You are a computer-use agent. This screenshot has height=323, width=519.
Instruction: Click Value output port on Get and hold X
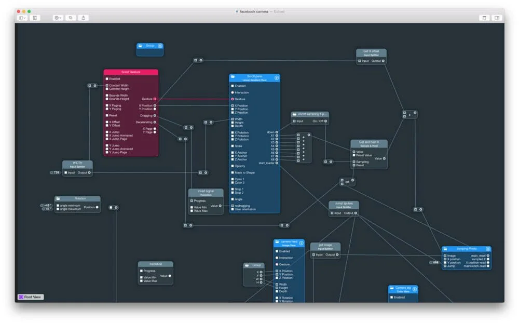coord(384,158)
